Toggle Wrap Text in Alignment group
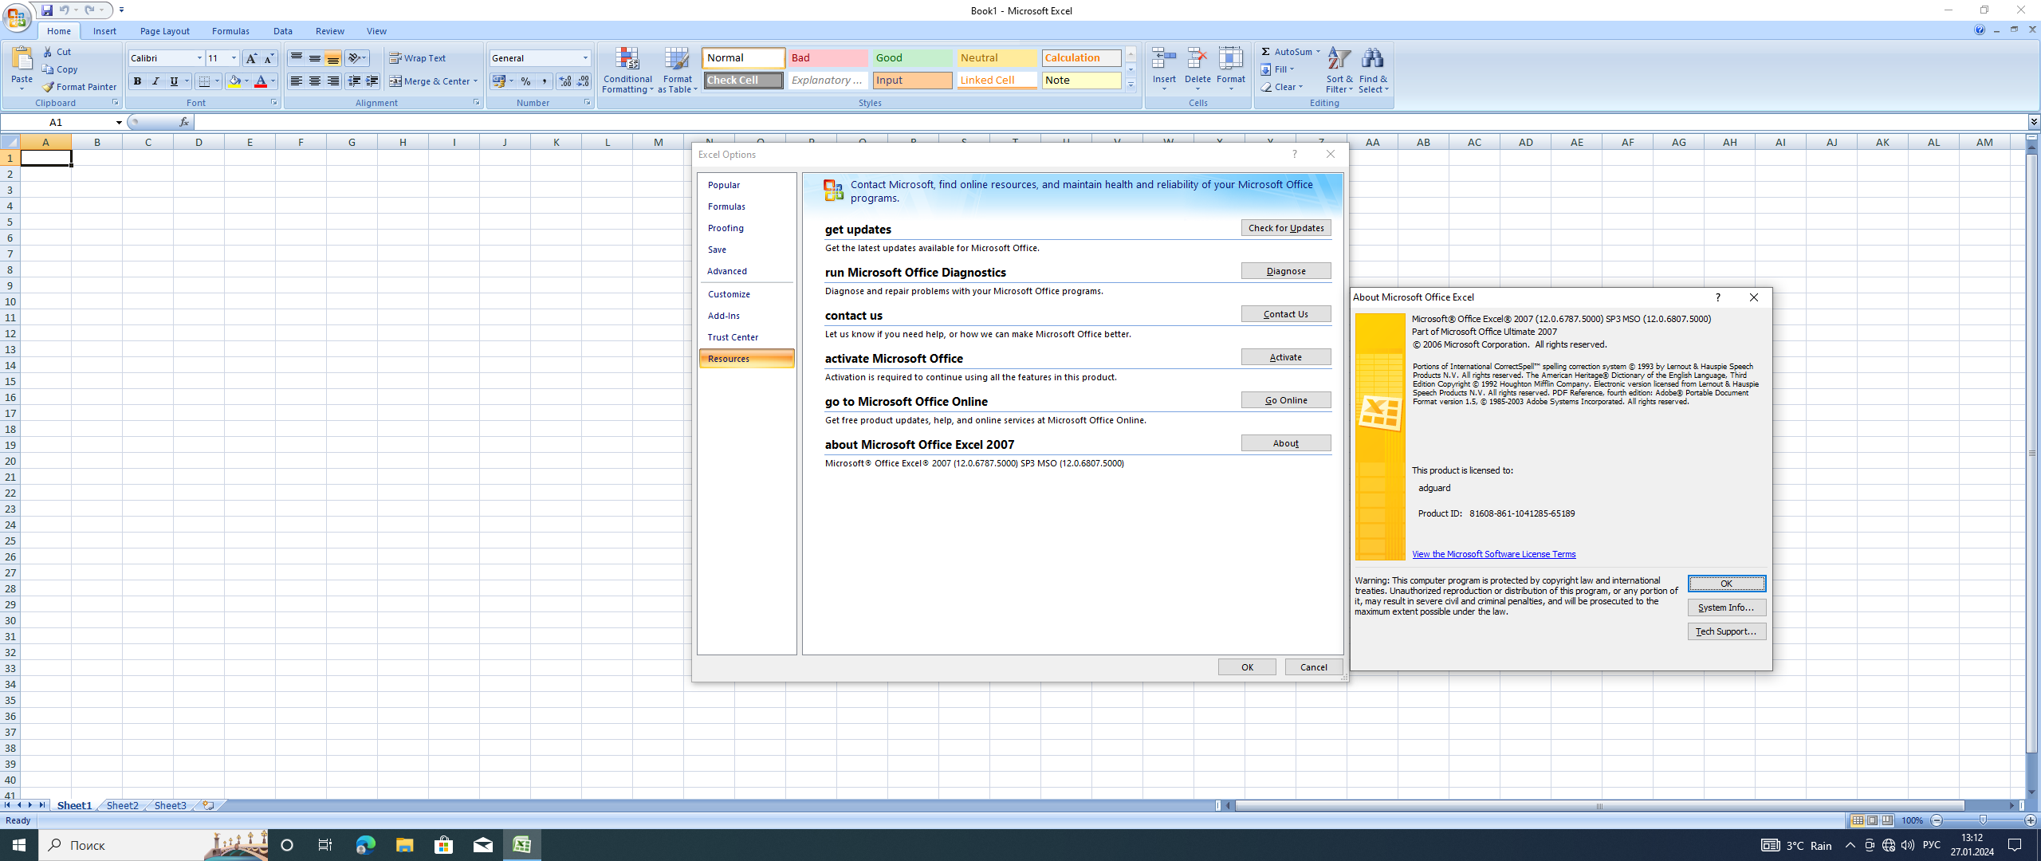2041x861 pixels. (418, 58)
